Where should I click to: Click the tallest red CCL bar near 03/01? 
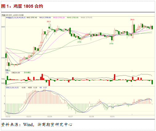(115, 77)
